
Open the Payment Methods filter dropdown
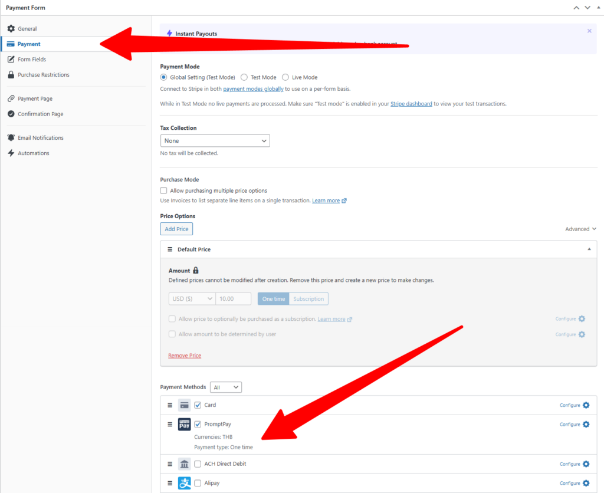point(226,387)
